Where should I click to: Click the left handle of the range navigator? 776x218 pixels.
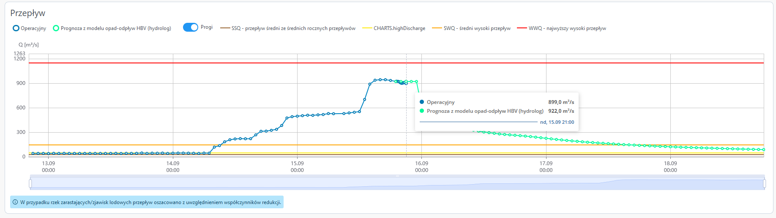pyautogui.click(x=30, y=183)
